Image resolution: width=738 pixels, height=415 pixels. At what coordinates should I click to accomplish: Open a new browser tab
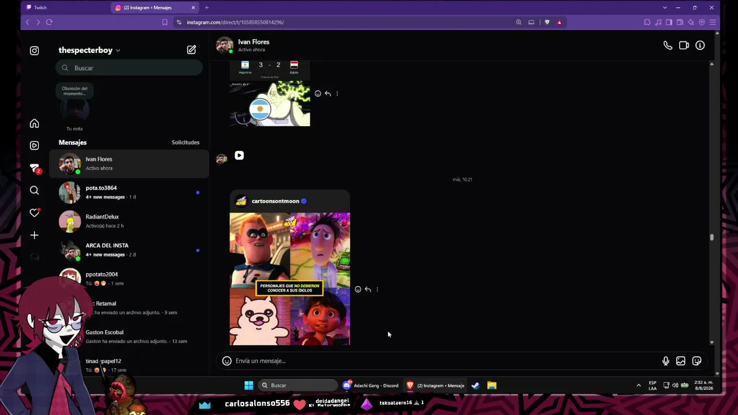[x=206, y=7]
